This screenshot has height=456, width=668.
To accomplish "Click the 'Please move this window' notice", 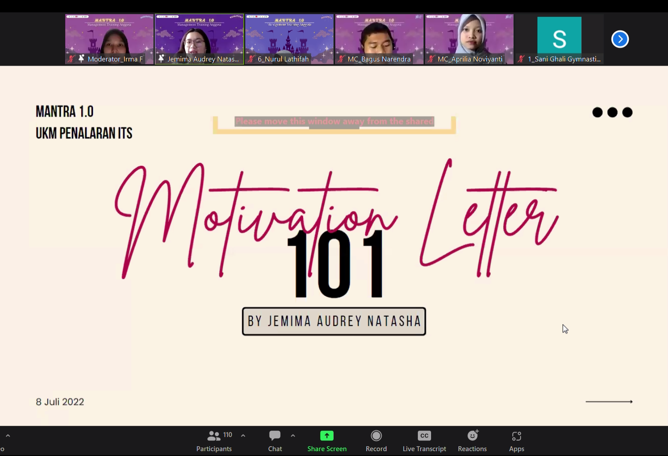I will [334, 122].
